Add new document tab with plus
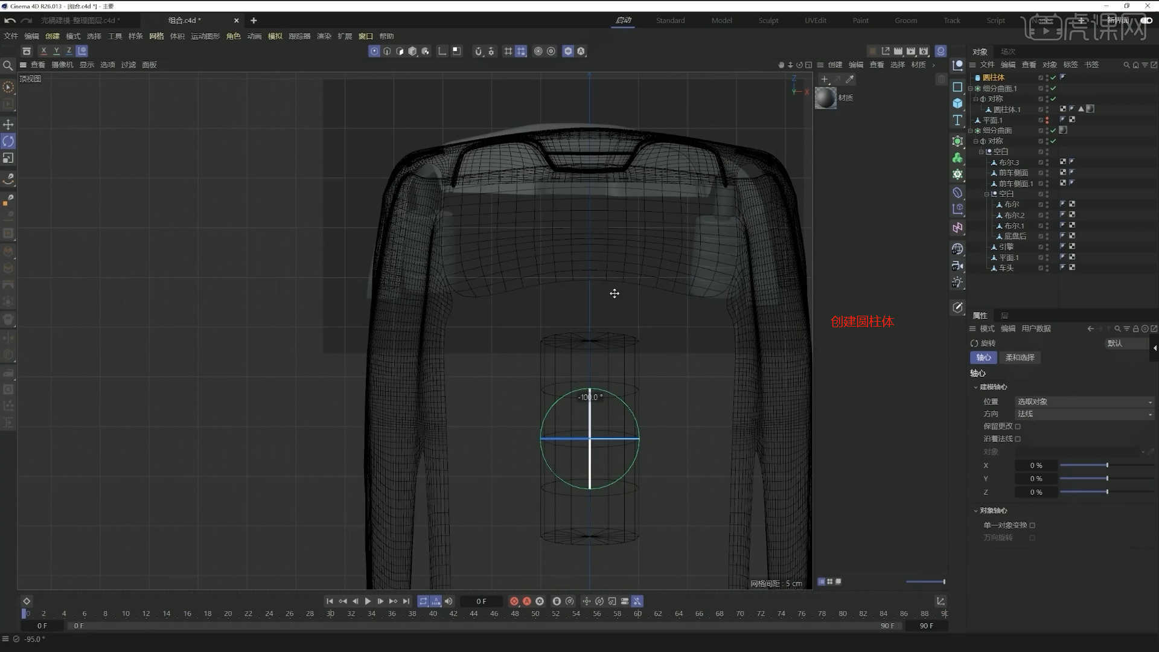 click(x=254, y=21)
